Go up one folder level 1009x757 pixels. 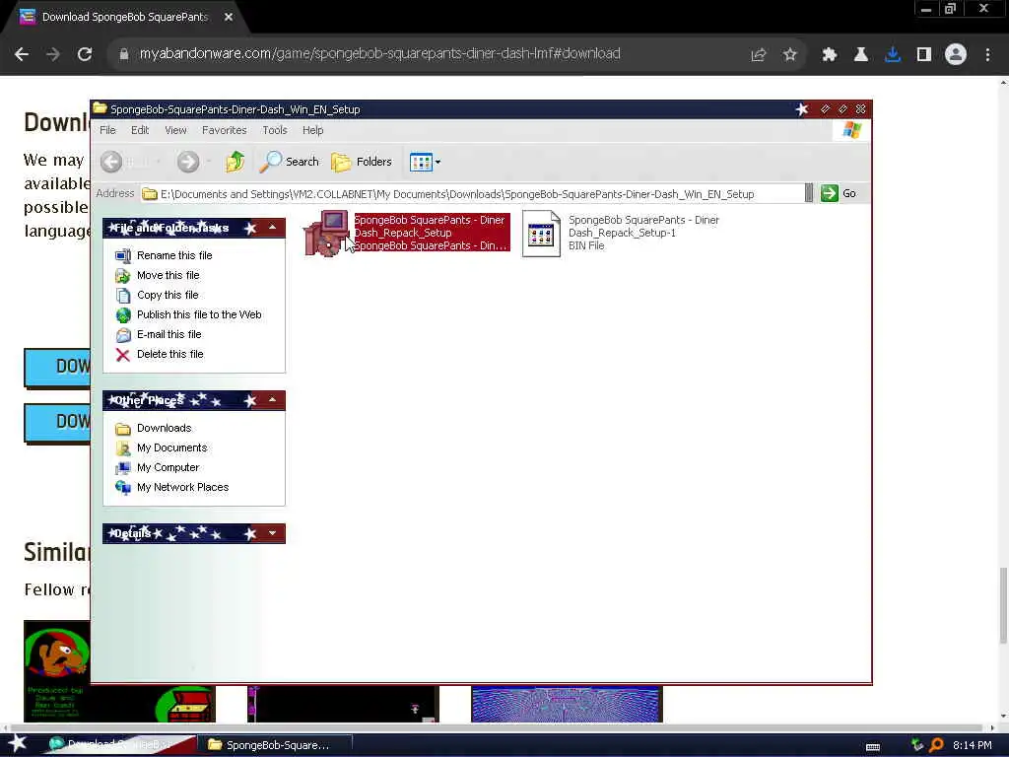(235, 162)
